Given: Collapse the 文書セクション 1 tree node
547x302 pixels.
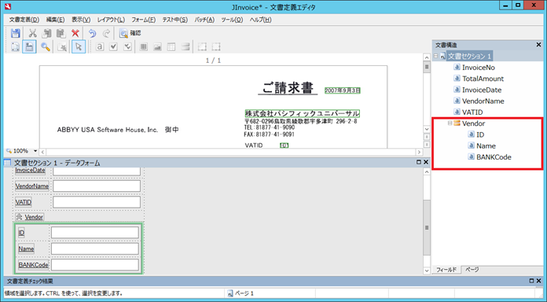Looking at the screenshot, I should tap(435, 56).
